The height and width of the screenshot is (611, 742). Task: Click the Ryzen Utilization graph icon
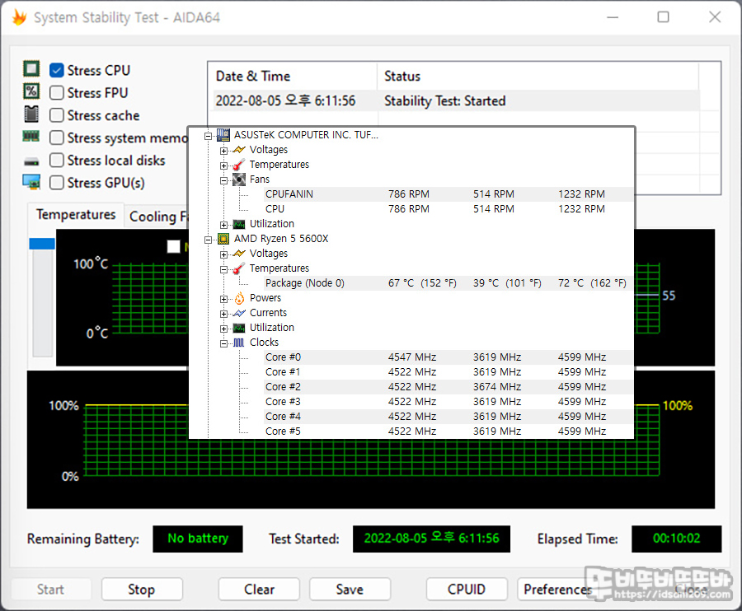pyautogui.click(x=239, y=328)
